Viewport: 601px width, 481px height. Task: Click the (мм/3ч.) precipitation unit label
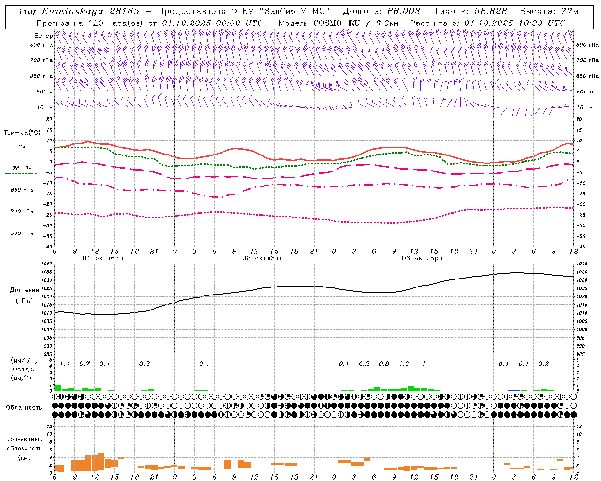click(x=23, y=360)
